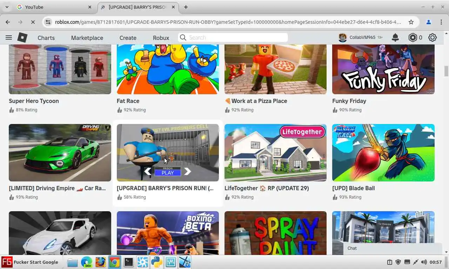This screenshot has height=269, width=449.
Task: View site information icon in address bar
Action: [48, 22]
